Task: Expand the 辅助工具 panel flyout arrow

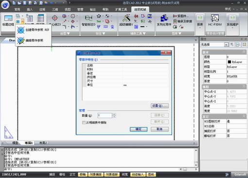Action: 144,34
